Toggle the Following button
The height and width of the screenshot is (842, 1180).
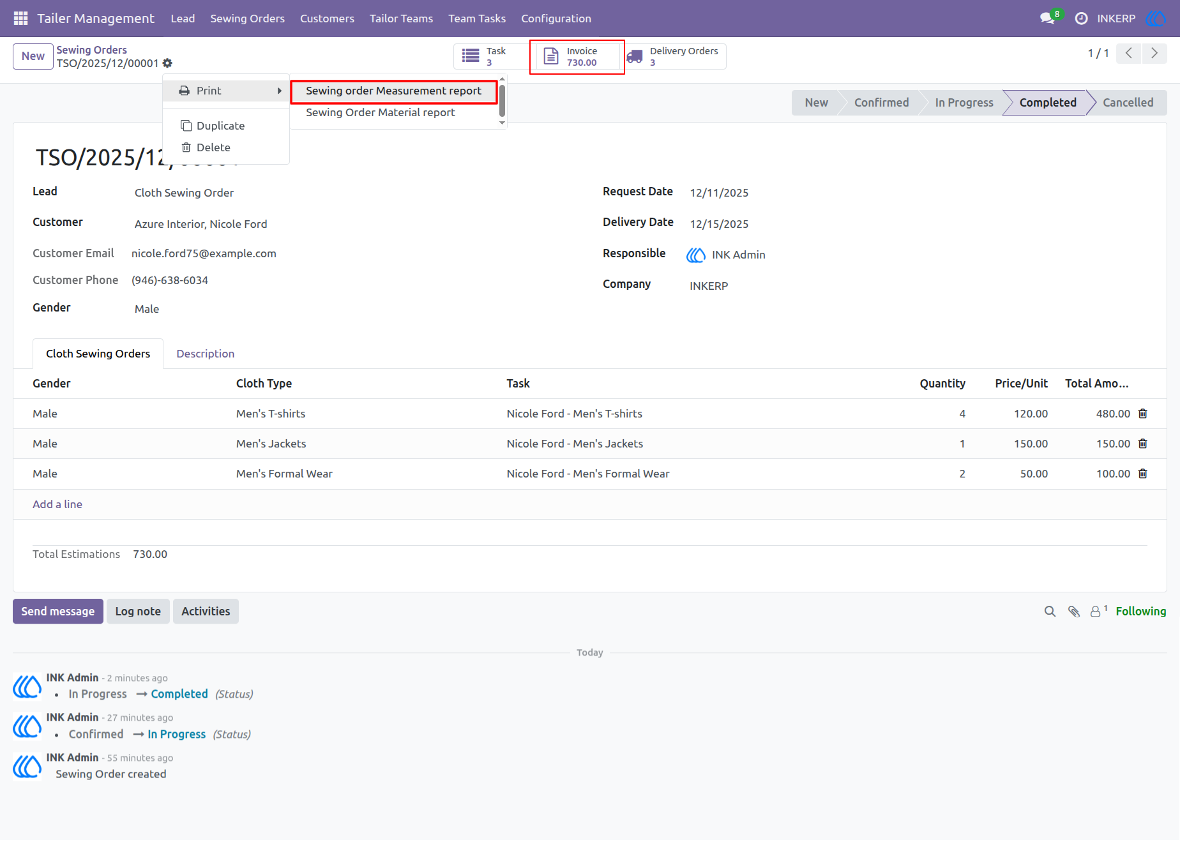click(1141, 612)
